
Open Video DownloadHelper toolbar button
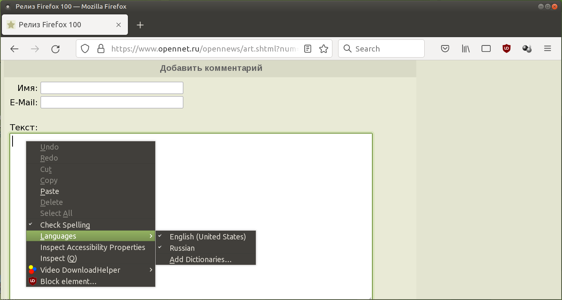[x=527, y=49]
